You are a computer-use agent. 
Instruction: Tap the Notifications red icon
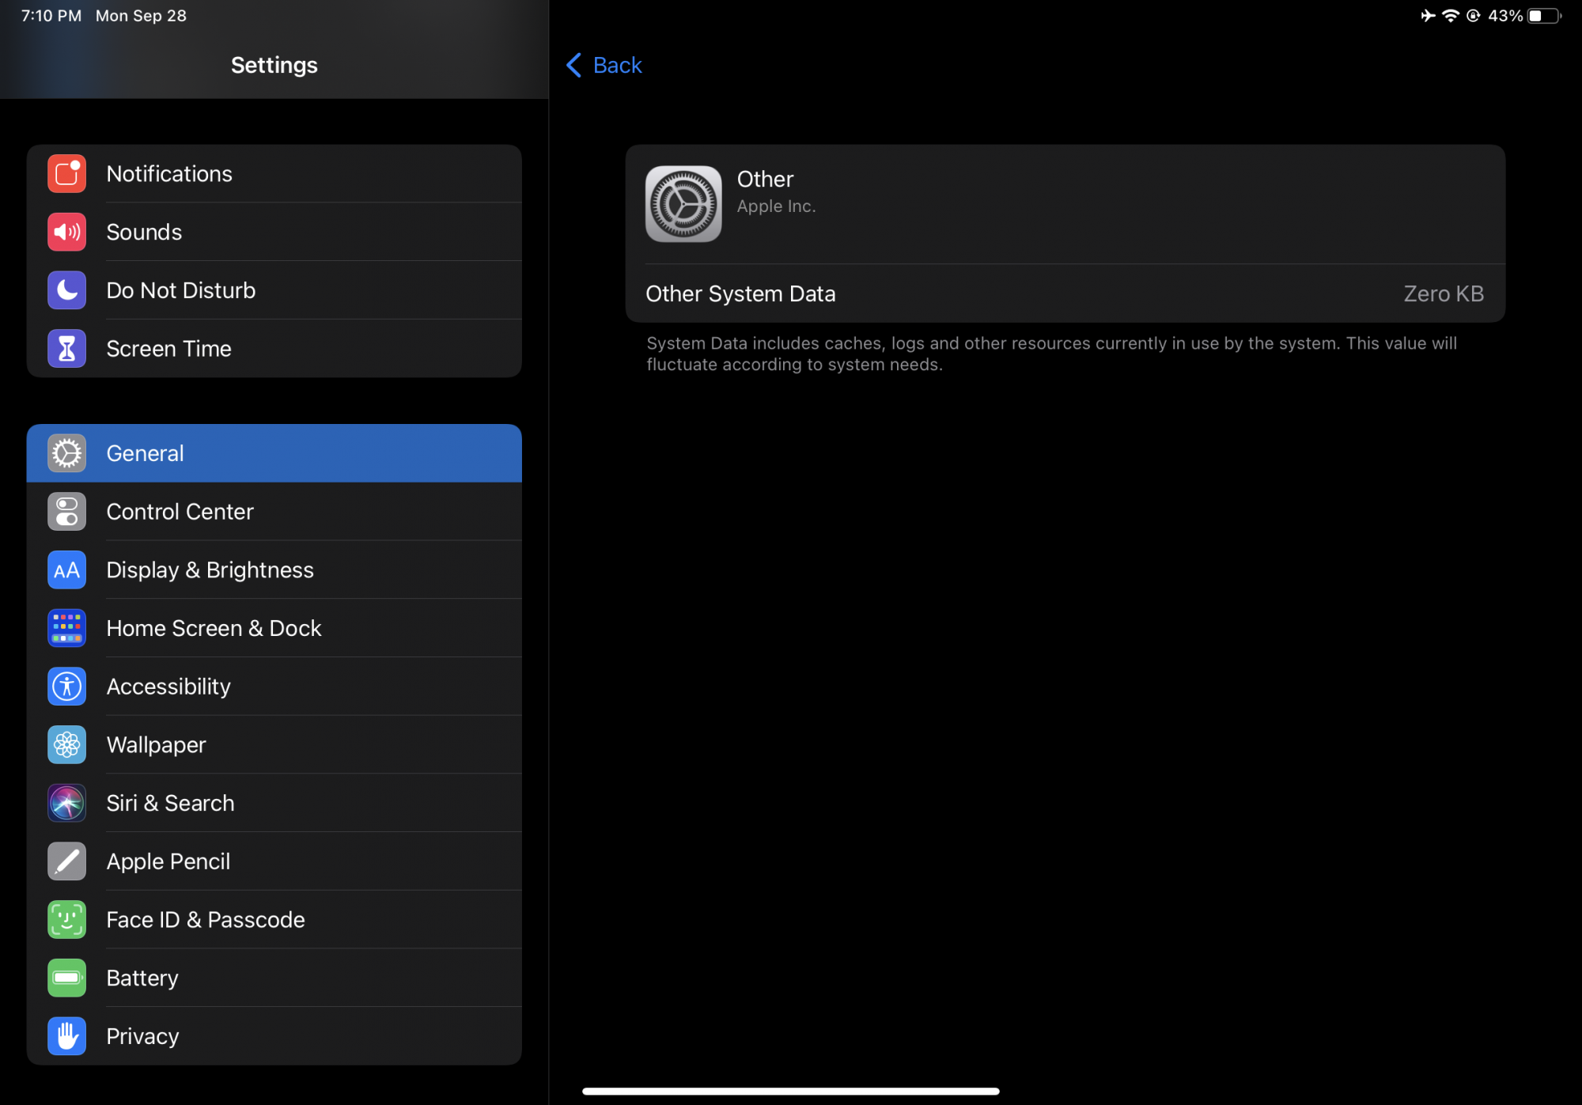pos(66,174)
